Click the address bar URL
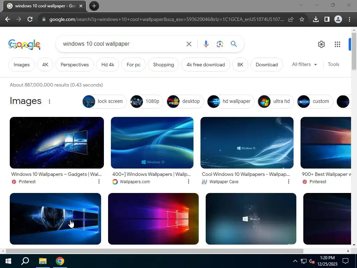Screen dimensions: 357x268 [x=167, y=20]
